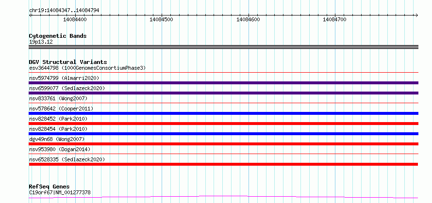The height and width of the screenshot is (203, 432).
Task: Open variant nsv6528335 (Sedlazeck2020) label
Action: click(x=67, y=159)
